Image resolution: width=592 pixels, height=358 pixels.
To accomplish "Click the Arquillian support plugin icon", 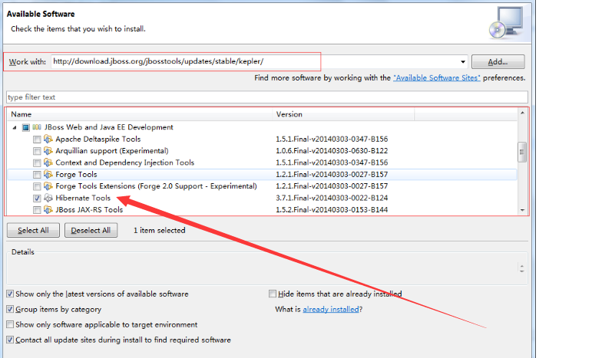I will [x=48, y=151].
